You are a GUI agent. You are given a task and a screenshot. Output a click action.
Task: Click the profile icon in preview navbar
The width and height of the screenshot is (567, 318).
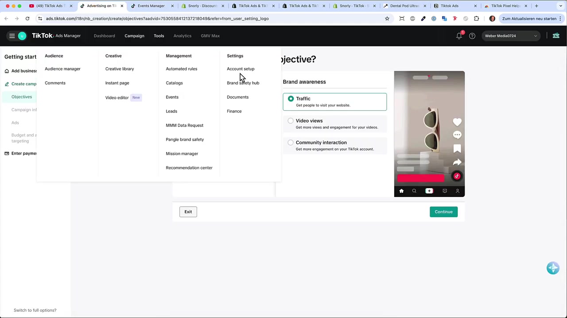pos(458,191)
